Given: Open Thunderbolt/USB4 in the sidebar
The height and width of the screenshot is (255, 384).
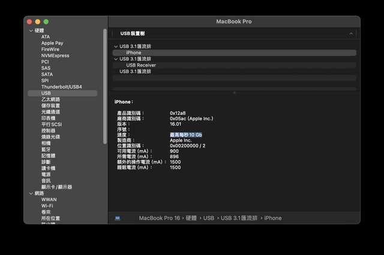Looking at the screenshot, I should (61, 87).
